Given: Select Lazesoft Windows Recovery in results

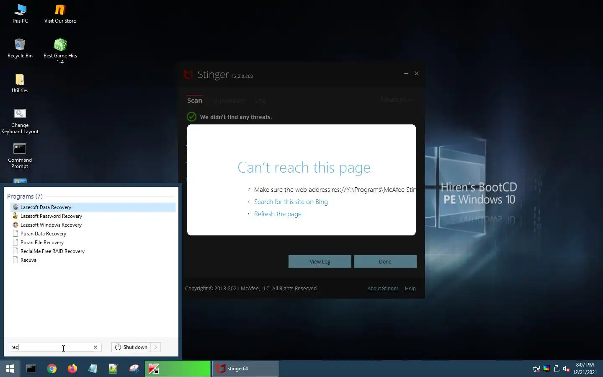Looking at the screenshot, I should pyautogui.click(x=93, y=225).
